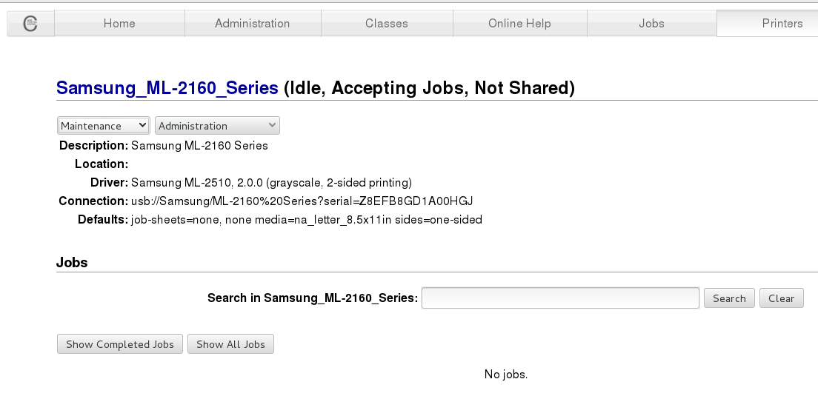Click the Jobs section heading

point(72,263)
